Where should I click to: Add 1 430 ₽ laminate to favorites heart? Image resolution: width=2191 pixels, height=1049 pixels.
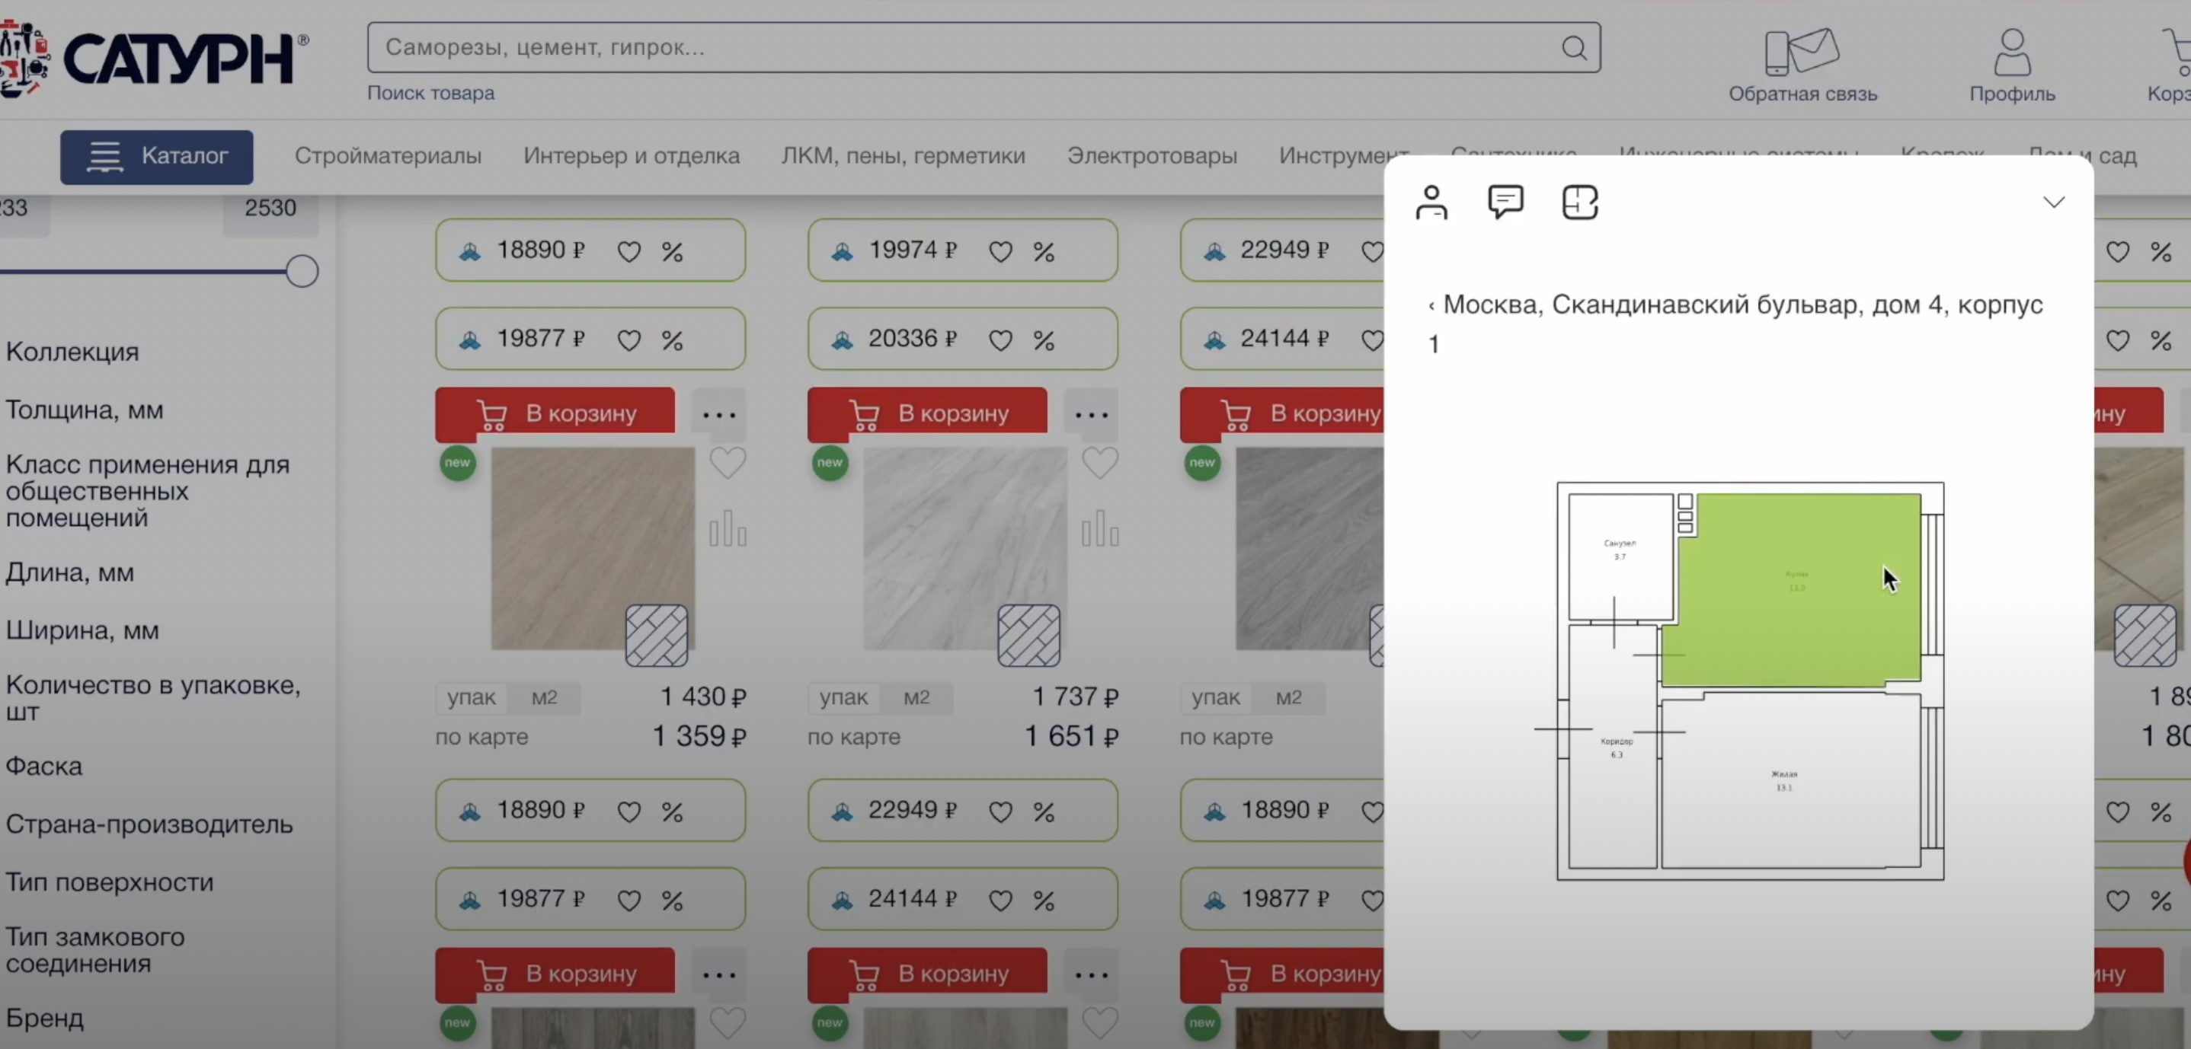tap(728, 464)
